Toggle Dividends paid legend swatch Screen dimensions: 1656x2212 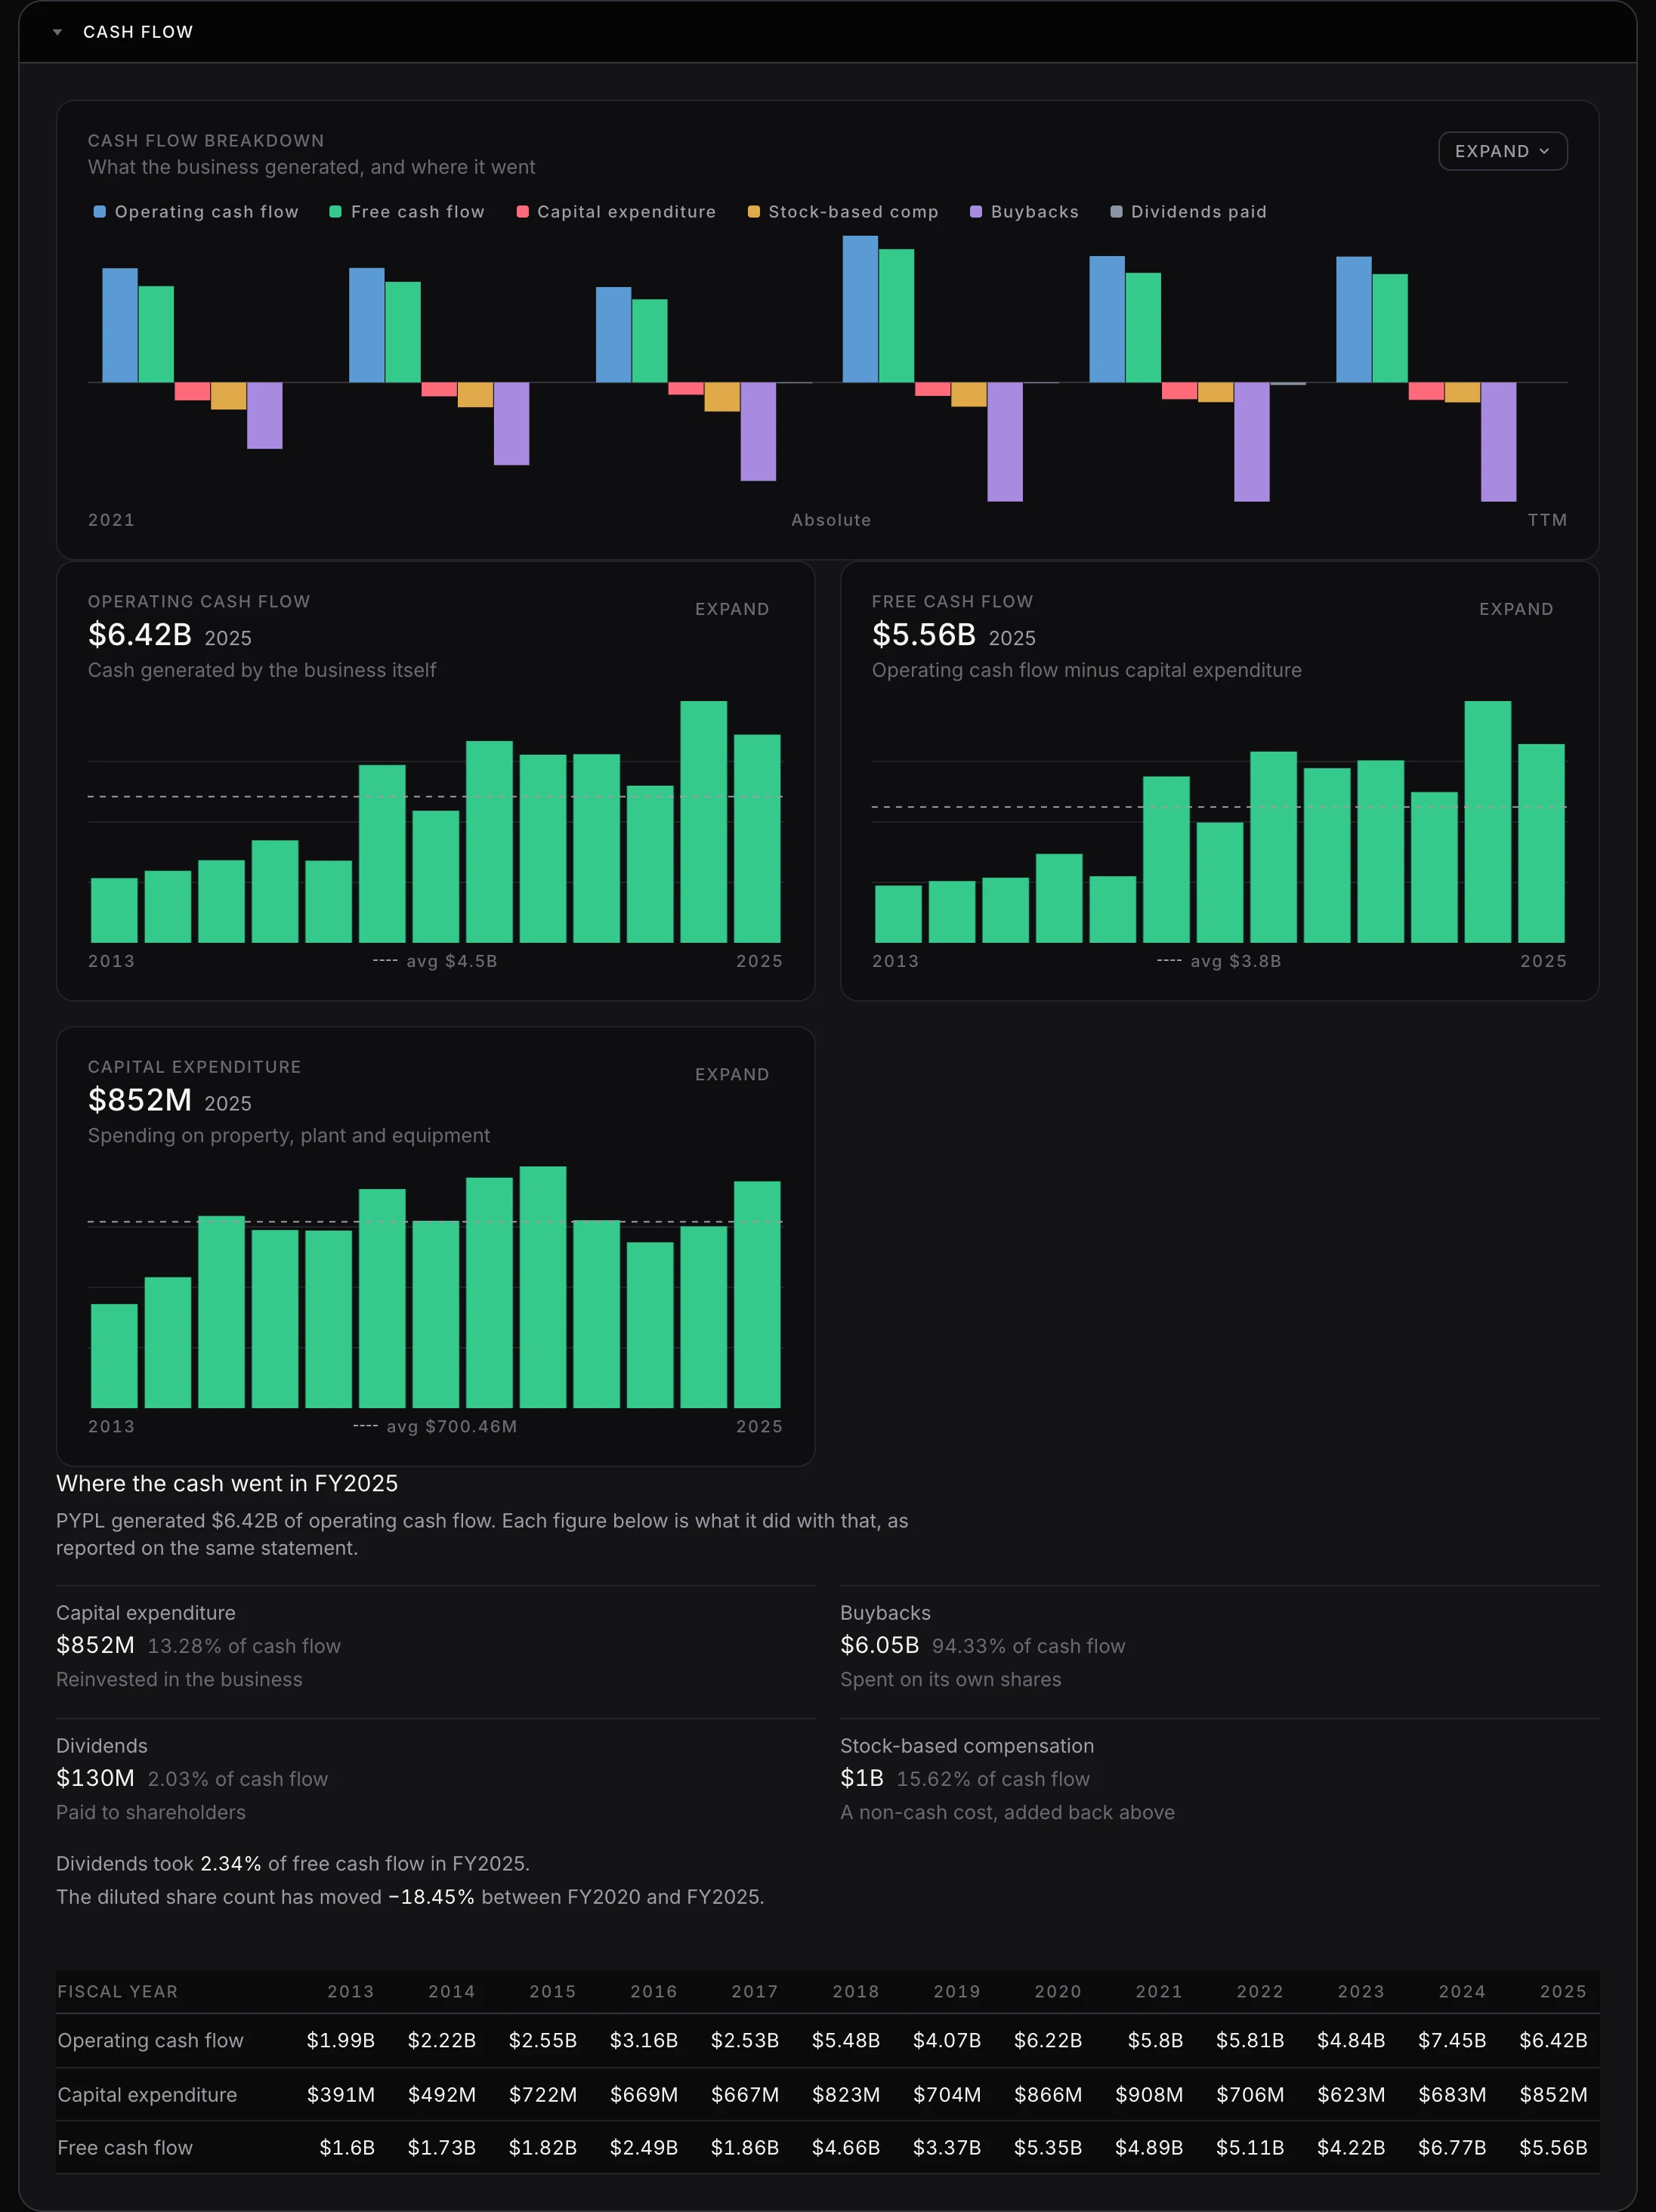(1116, 212)
